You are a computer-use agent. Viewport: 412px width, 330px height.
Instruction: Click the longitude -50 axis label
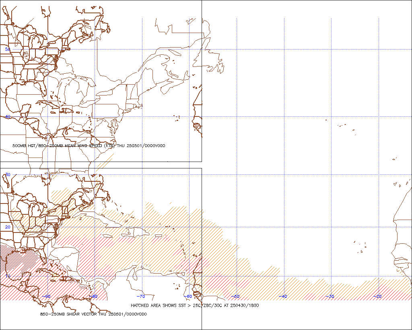[235, 296]
